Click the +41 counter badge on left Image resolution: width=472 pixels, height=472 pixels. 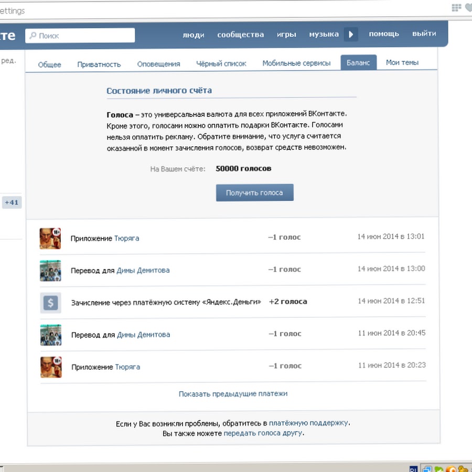(12, 202)
